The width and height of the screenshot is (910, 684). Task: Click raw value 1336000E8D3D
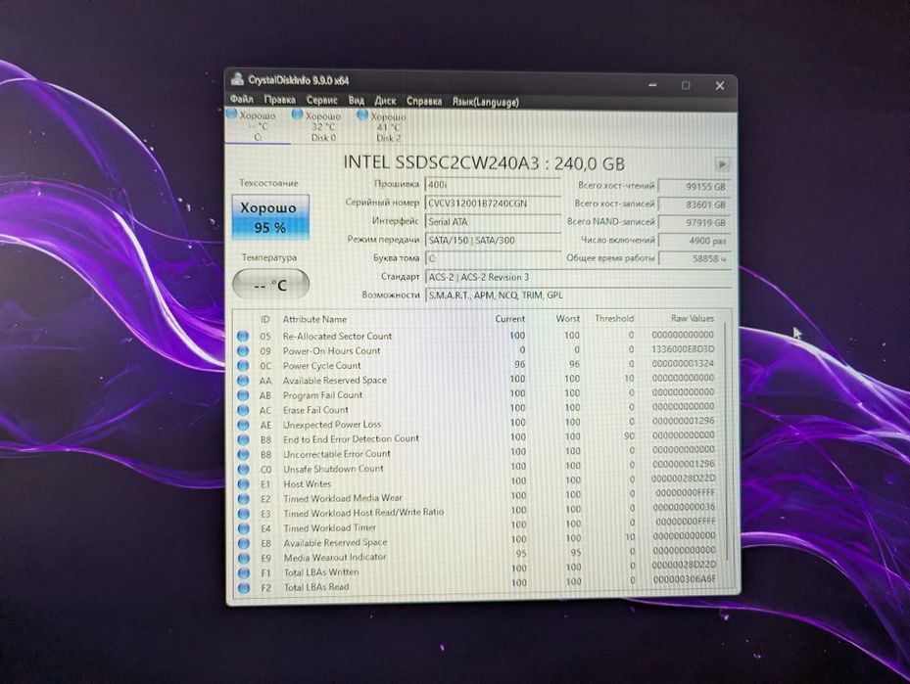(x=683, y=349)
